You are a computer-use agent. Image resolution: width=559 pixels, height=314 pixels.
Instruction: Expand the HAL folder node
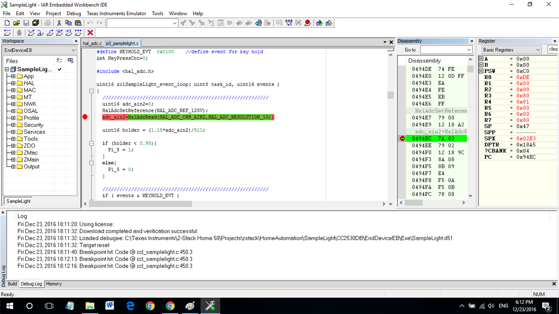[x=13, y=83]
